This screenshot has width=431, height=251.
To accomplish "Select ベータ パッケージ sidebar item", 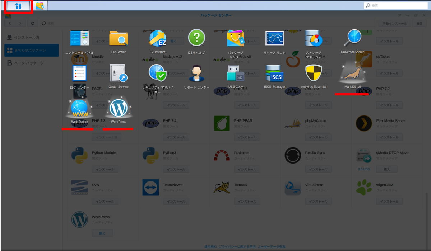I will pyautogui.click(x=32, y=63).
